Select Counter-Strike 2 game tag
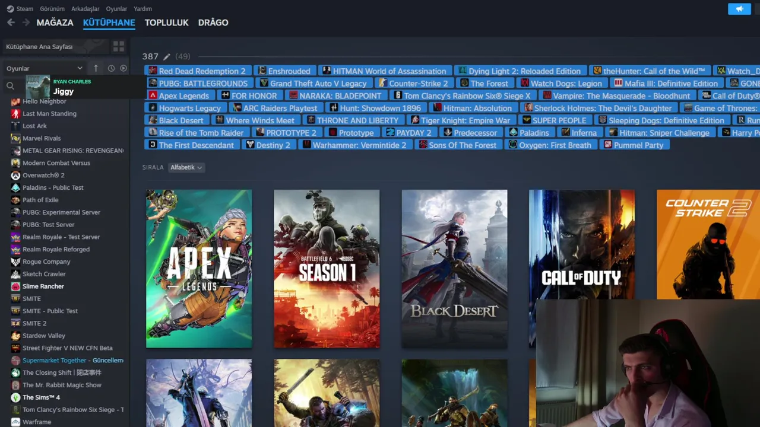760x427 pixels. 414,84
